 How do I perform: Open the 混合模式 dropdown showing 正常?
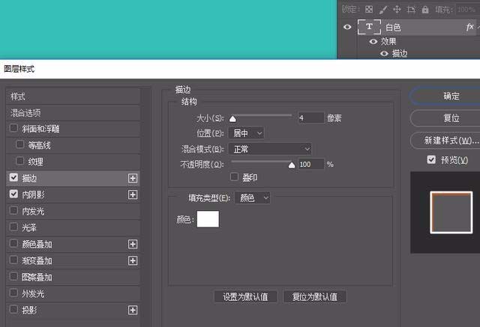[x=270, y=149]
